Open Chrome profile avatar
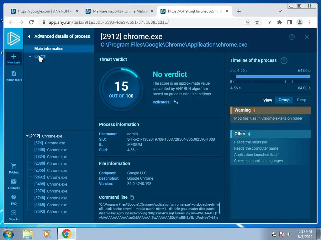Screen dimensions: 321x240 pyautogui.click(x=300, y=22)
